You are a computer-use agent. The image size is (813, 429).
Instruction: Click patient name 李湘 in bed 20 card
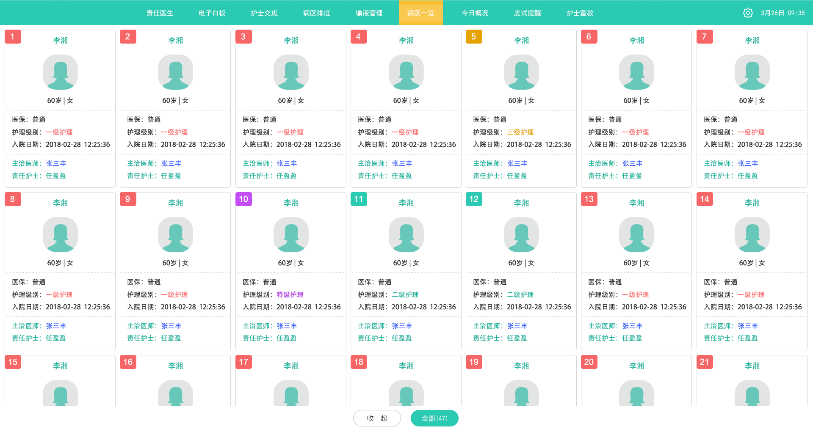(x=636, y=366)
